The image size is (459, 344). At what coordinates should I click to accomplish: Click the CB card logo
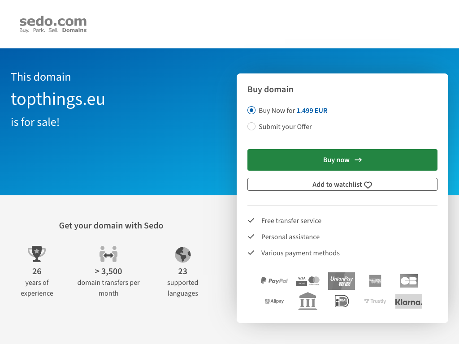409,281
